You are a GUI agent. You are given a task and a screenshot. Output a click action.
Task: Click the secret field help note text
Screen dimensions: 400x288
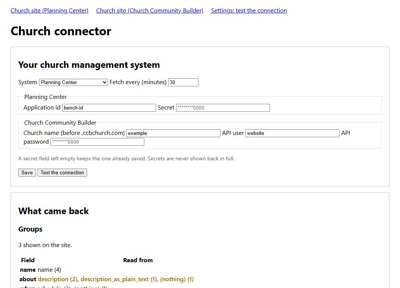coord(126,158)
